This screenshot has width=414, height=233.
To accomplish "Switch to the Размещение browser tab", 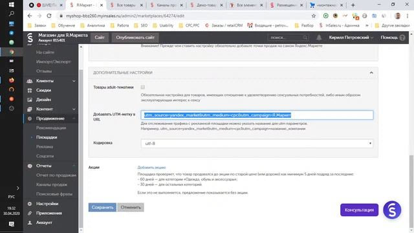I will (287, 5).
